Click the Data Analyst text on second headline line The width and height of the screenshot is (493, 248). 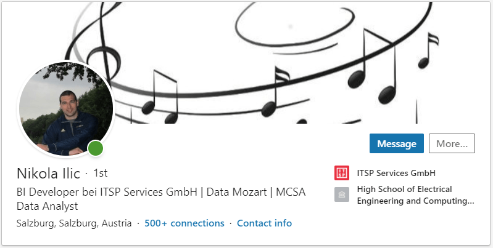[48, 206]
